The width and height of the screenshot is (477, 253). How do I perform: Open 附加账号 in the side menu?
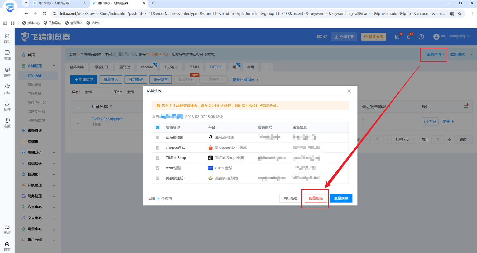coord(34,85)
